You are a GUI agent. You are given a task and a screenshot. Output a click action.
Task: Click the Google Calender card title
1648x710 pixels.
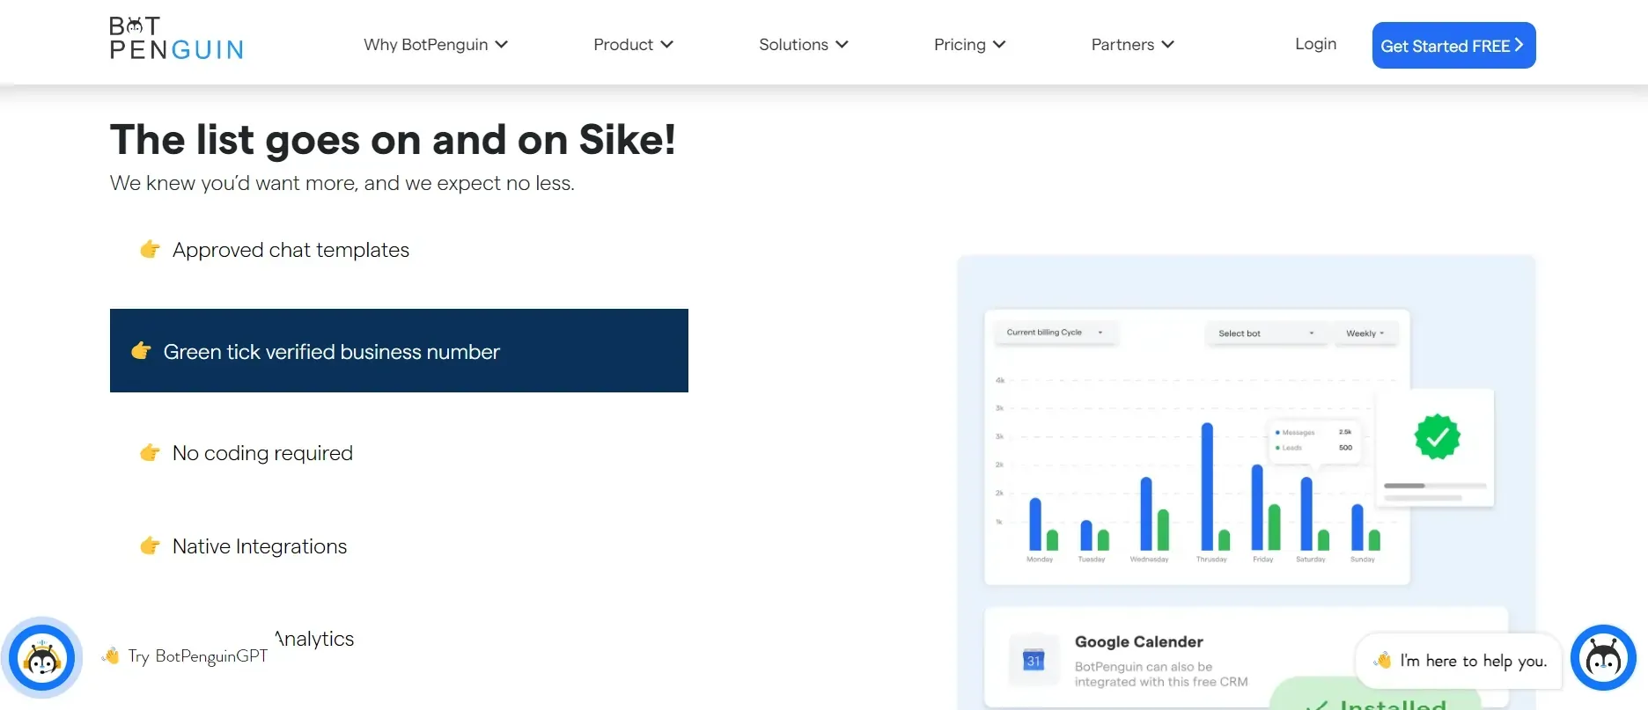click(1138, 642)
